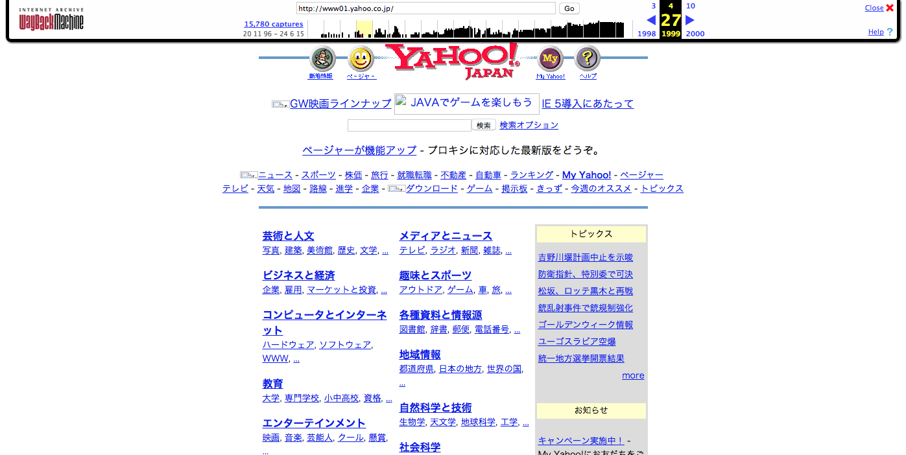Screen dimensions: 906x455
Task: Click the Go button
Action: click(569, 8)
